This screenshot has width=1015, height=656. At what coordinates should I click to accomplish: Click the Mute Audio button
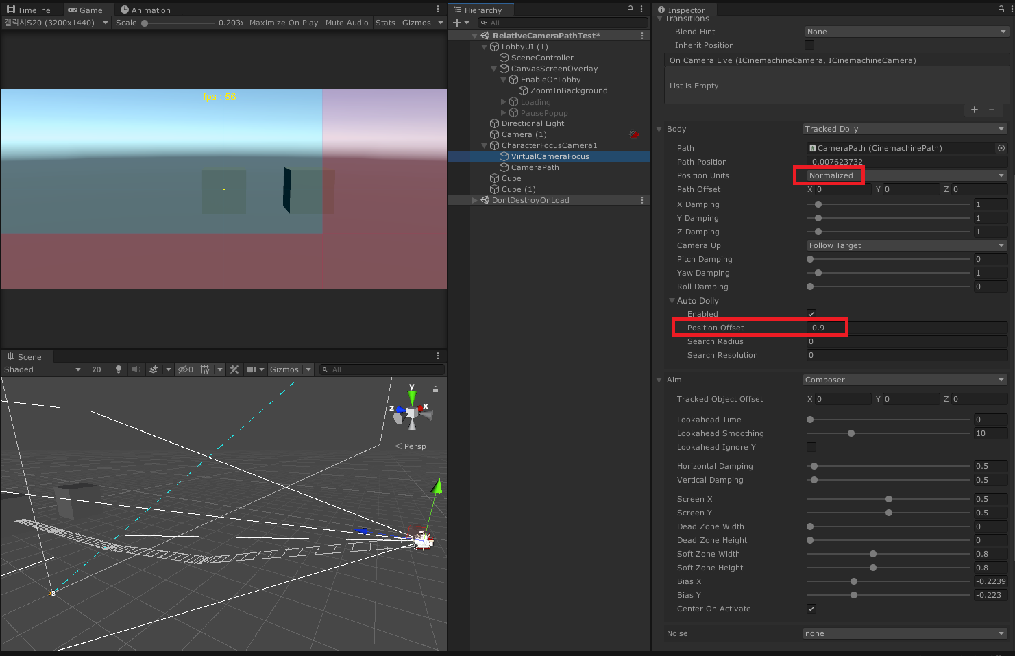[347, 23]
